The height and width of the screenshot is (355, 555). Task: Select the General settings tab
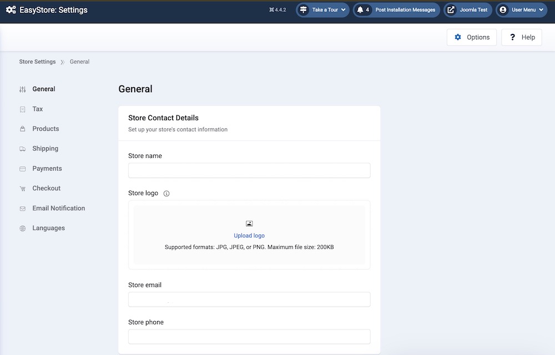coord(43,89)
